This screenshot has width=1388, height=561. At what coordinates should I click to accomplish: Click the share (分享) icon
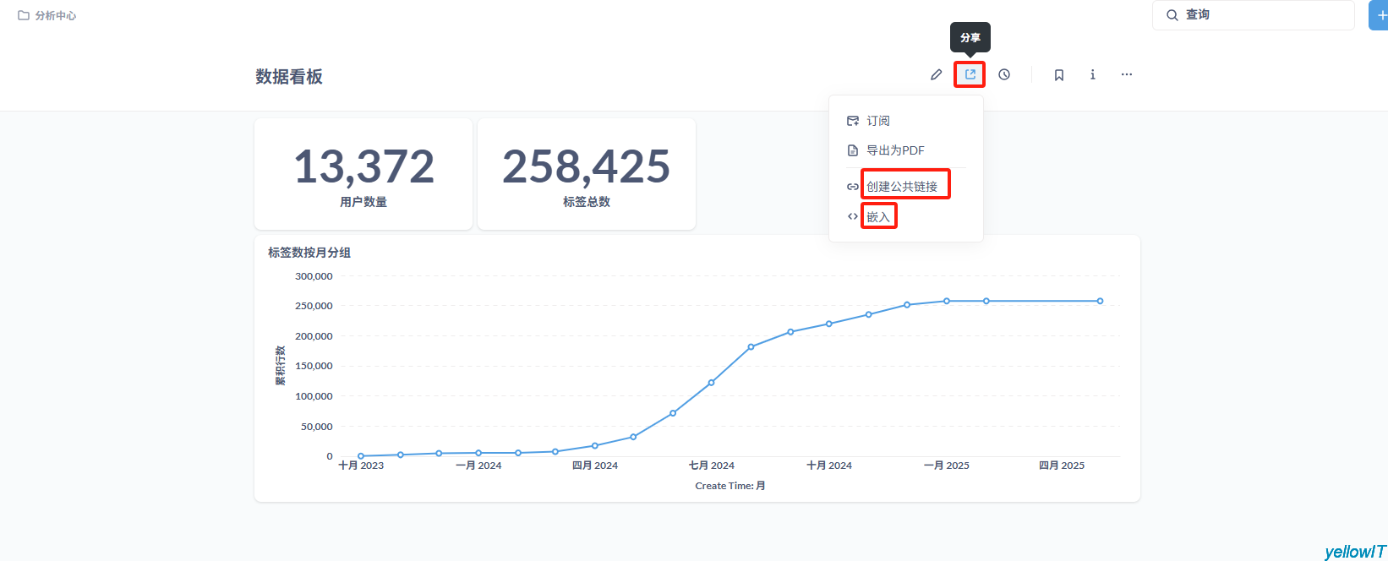[x=970, y=74]
